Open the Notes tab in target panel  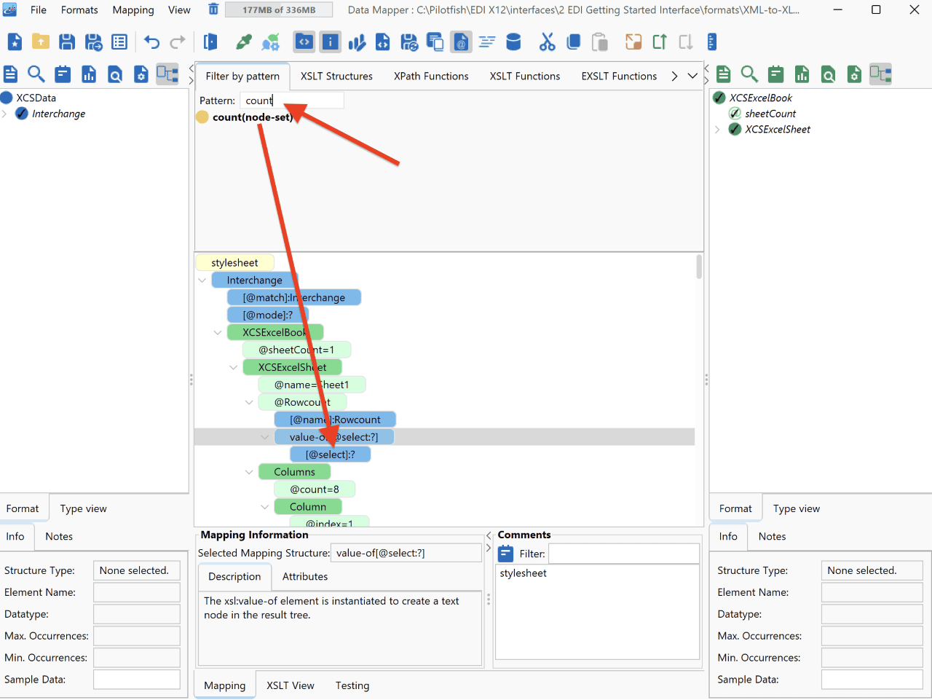click(772, 536)
